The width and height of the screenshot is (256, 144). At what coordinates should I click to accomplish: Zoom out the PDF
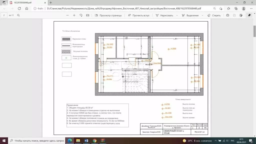(x=67, y=15)
